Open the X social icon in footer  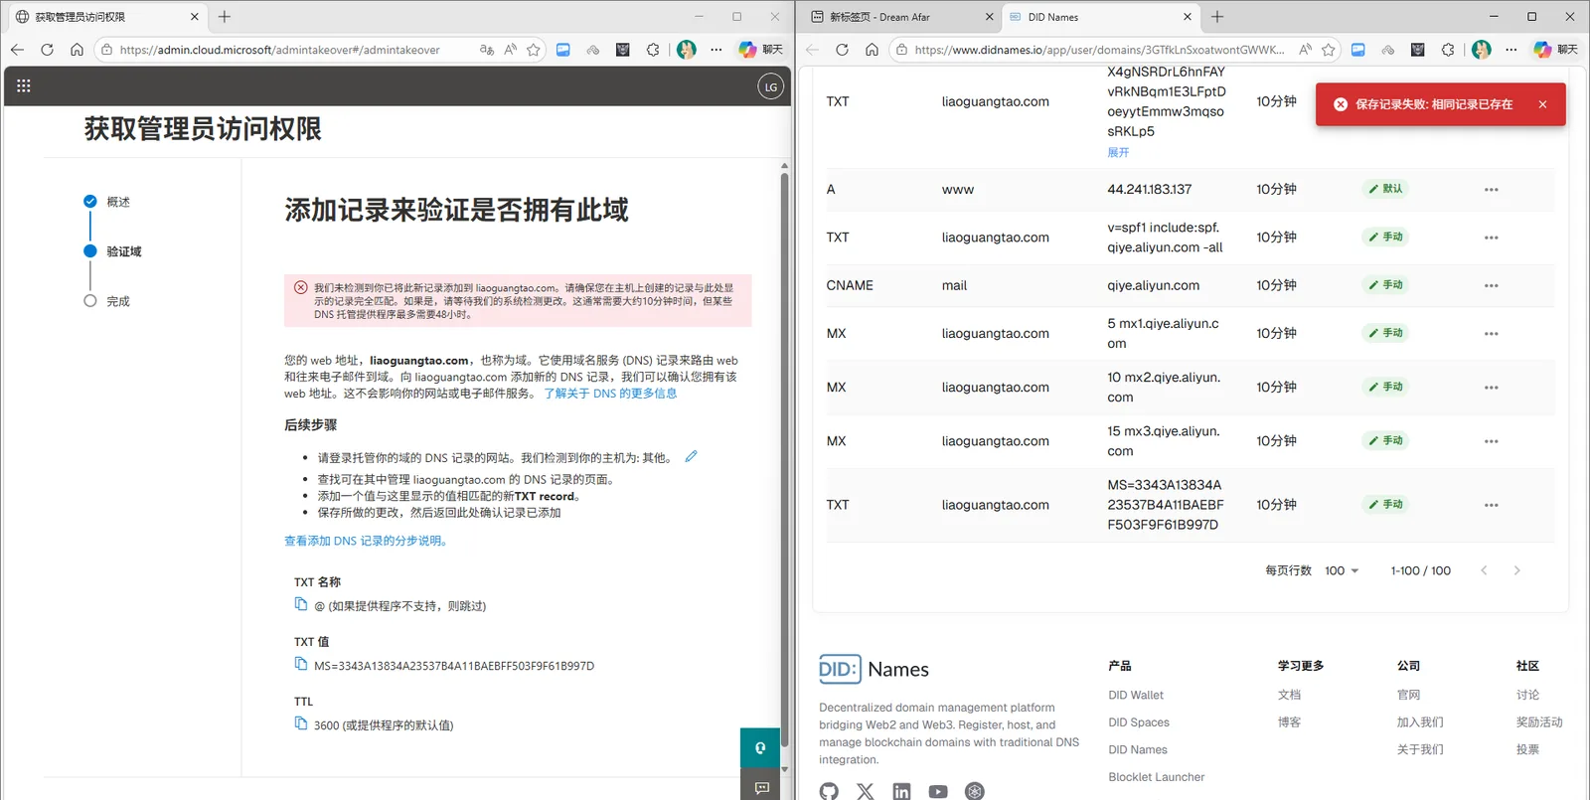(866, 791)
